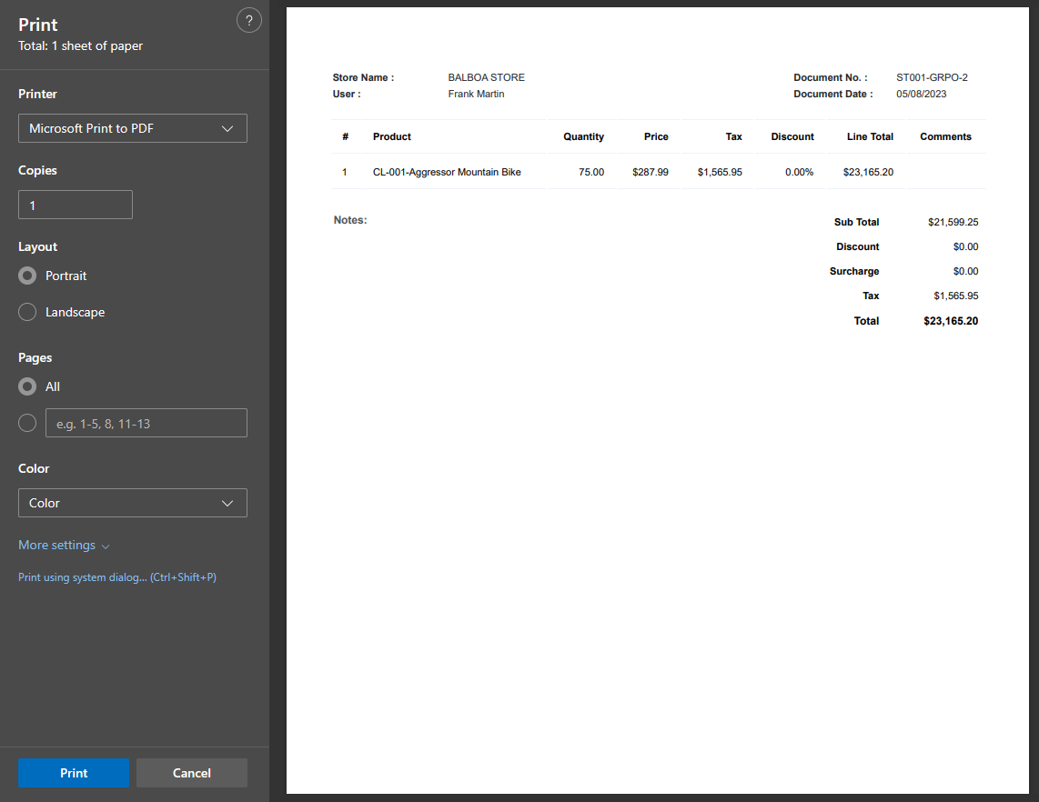The width and height of the screenshot is (1039, 802).
Task: Open the print help question mark icon
Action: click(x=248, y=21)
